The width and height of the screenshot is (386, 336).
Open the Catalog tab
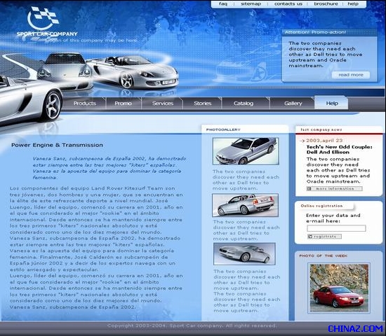point(244,104)
